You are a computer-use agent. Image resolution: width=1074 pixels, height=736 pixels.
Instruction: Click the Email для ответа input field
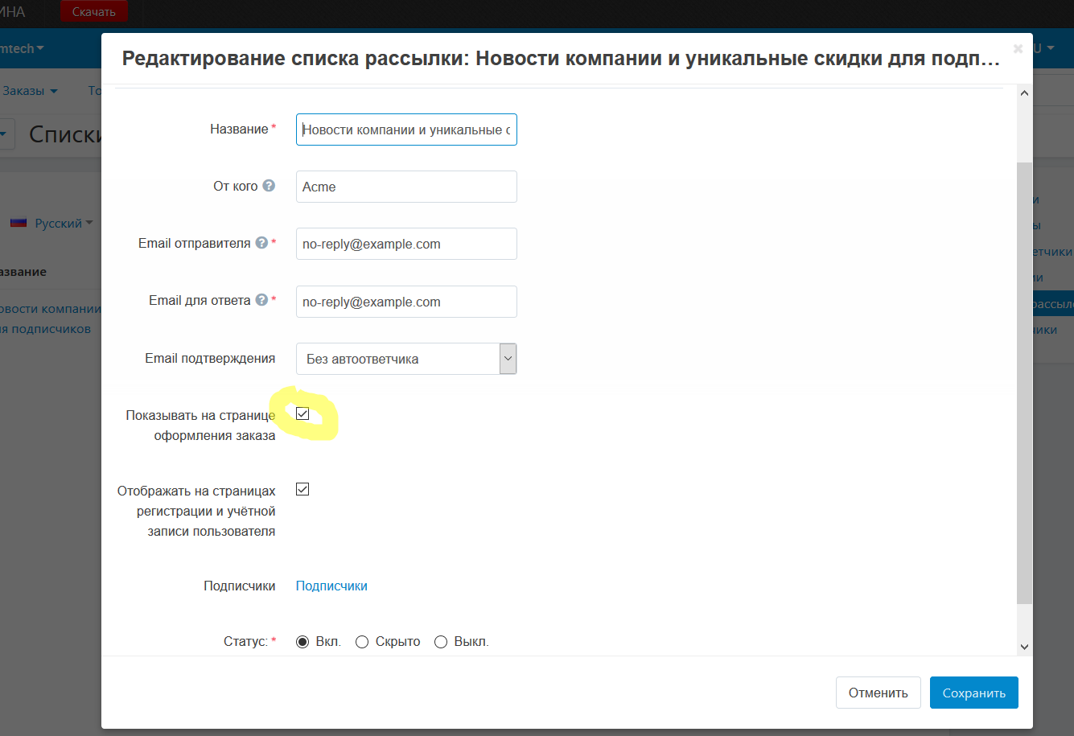pos(406,302)
